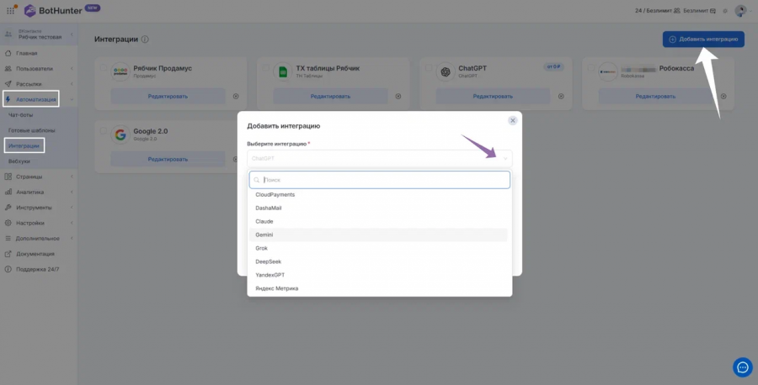Click the BotHunter logo
Screen dimensions: 758x385
click(54, 11)
